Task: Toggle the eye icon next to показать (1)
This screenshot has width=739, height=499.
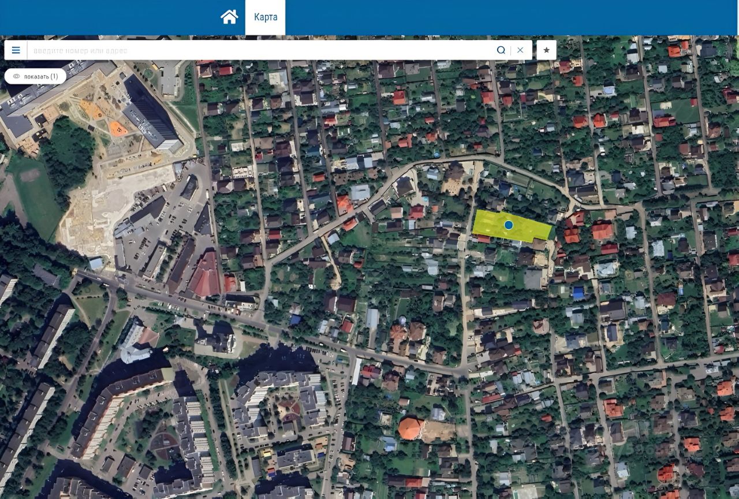Action: (x=16, y=76)
